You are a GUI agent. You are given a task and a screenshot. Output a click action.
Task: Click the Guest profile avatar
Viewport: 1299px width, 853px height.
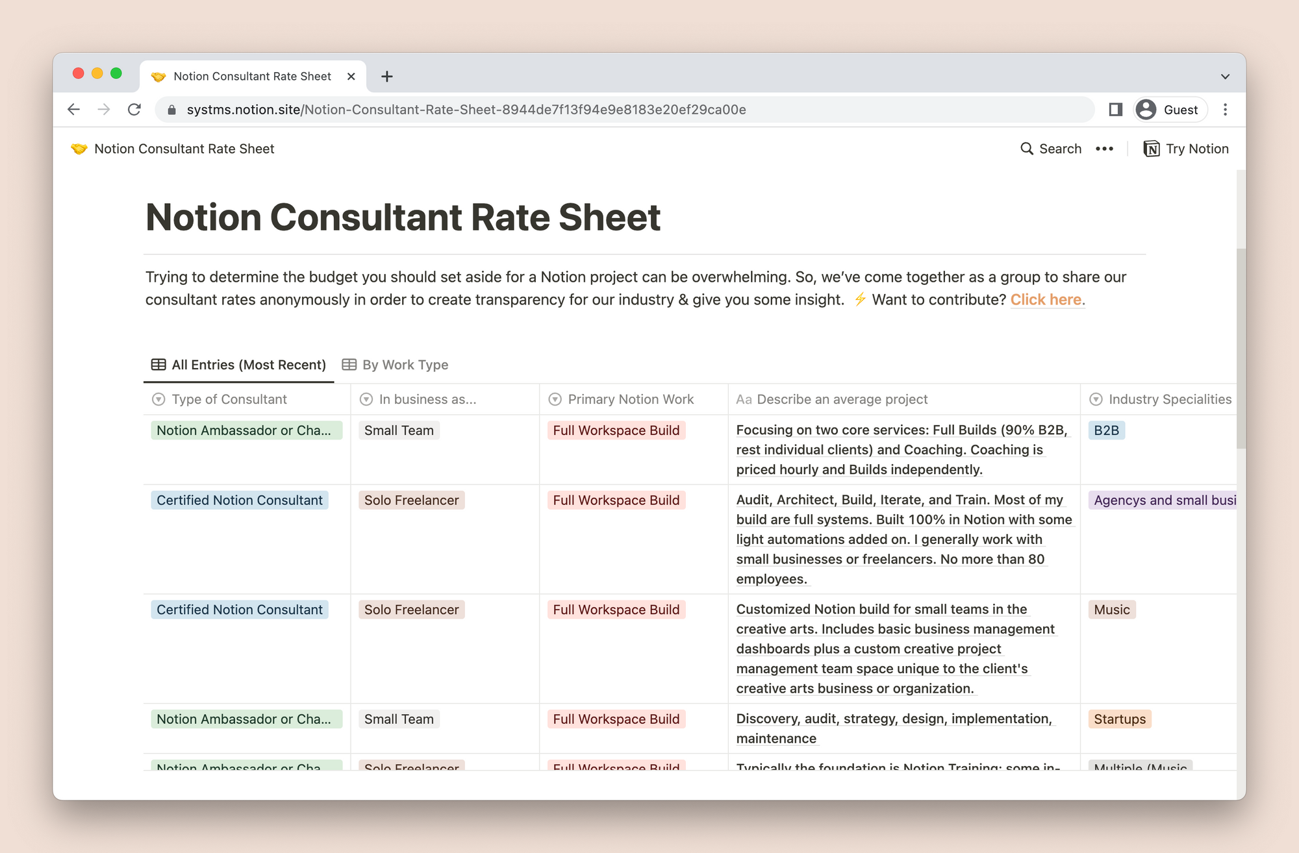coord(1146,110)
